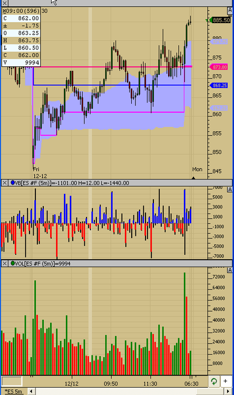Screen dimensions: 234x395
Task: Click the plus button beside refresh
Action: [226, 381]
